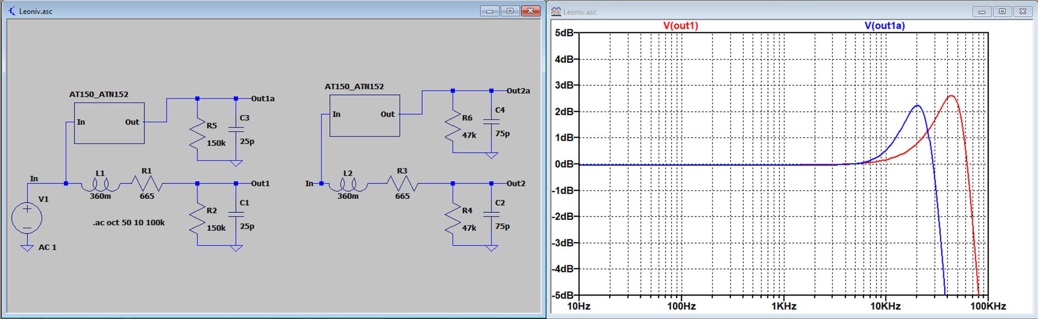Click the 665 value under R1

tap(147, 196)
